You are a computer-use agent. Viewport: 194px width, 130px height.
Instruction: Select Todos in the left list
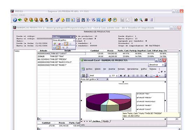tap(17, 51)
